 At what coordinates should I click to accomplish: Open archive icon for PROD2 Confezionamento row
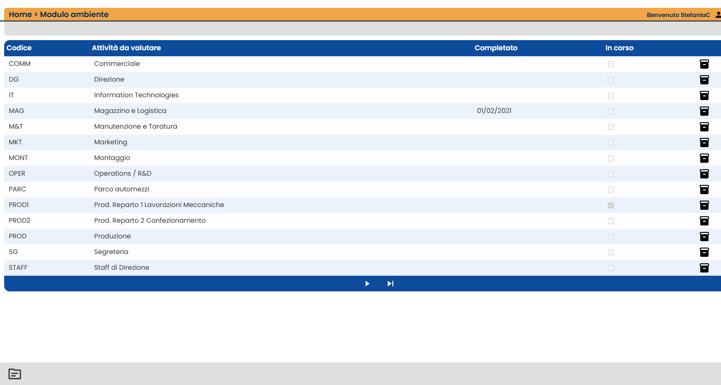tap(704, 221)
